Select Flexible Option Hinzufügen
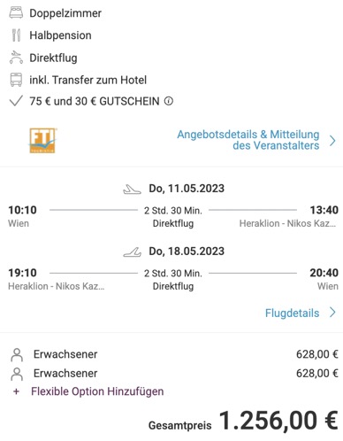 [97, 391]
